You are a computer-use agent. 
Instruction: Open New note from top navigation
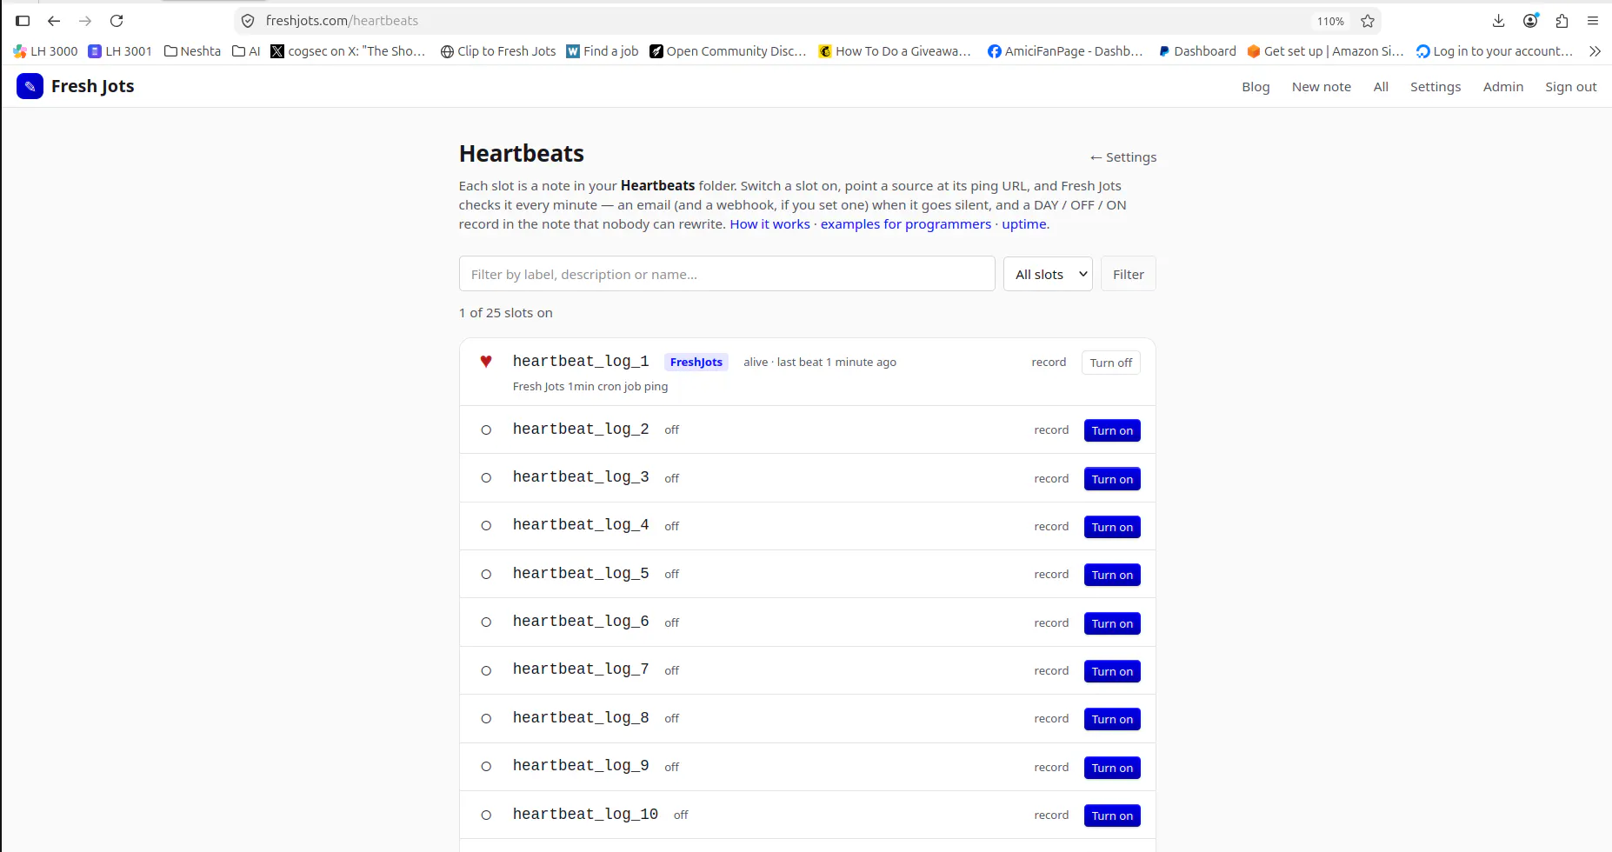1322,87
